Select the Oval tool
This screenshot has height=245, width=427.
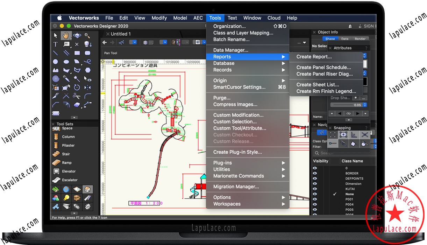(x=66, y=62)
